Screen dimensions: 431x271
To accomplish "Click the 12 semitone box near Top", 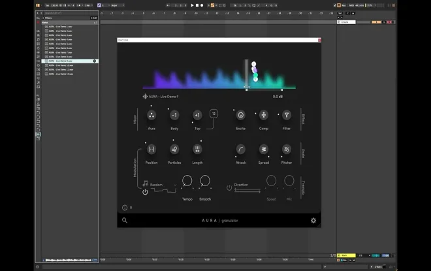I will 214,114.
